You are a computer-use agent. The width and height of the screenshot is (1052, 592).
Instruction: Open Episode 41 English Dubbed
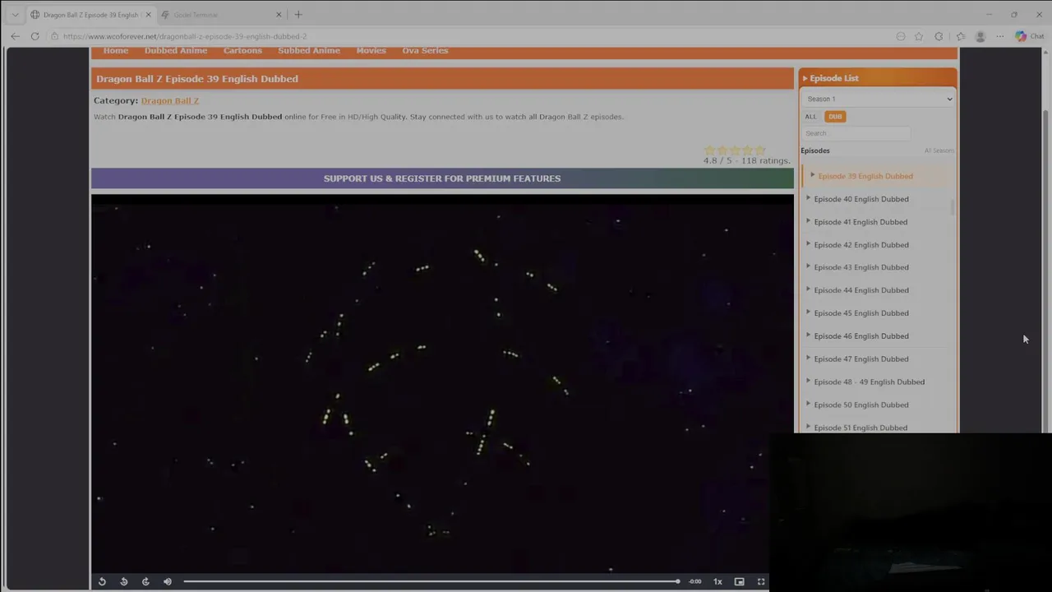tap(861, 222)
